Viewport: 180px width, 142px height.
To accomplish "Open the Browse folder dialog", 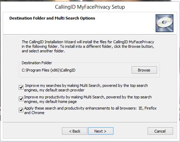I will [x=144, y=70].
